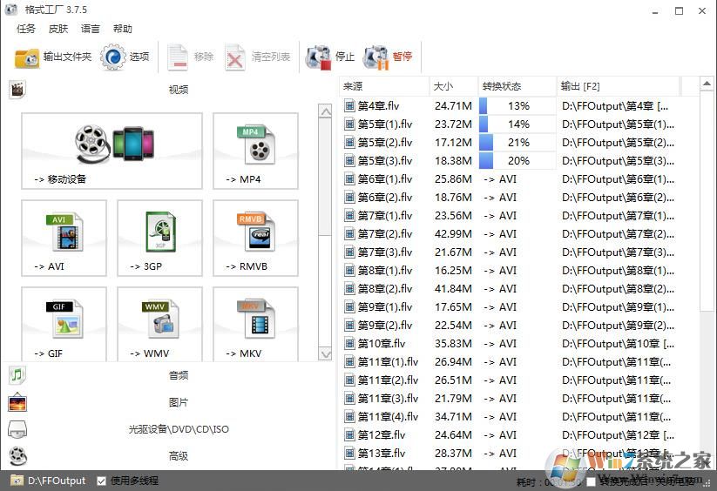The image size is (717, 491).
Task: Select the mobile device (移动设备) converter
Action: pos(112,151)
